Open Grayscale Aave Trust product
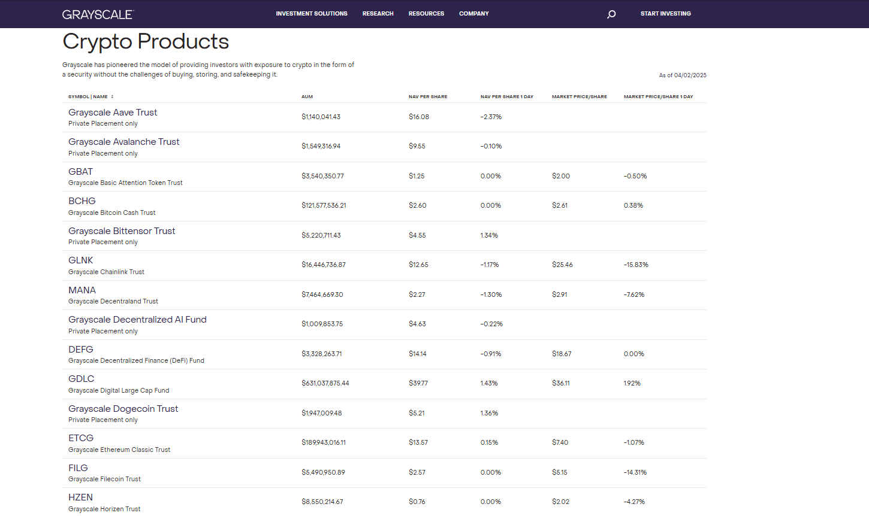This screenshot has width=869, height=516. [x=113, y=113]
